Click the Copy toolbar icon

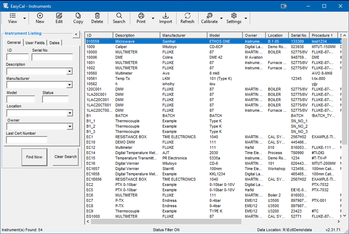tap(78, 16)
